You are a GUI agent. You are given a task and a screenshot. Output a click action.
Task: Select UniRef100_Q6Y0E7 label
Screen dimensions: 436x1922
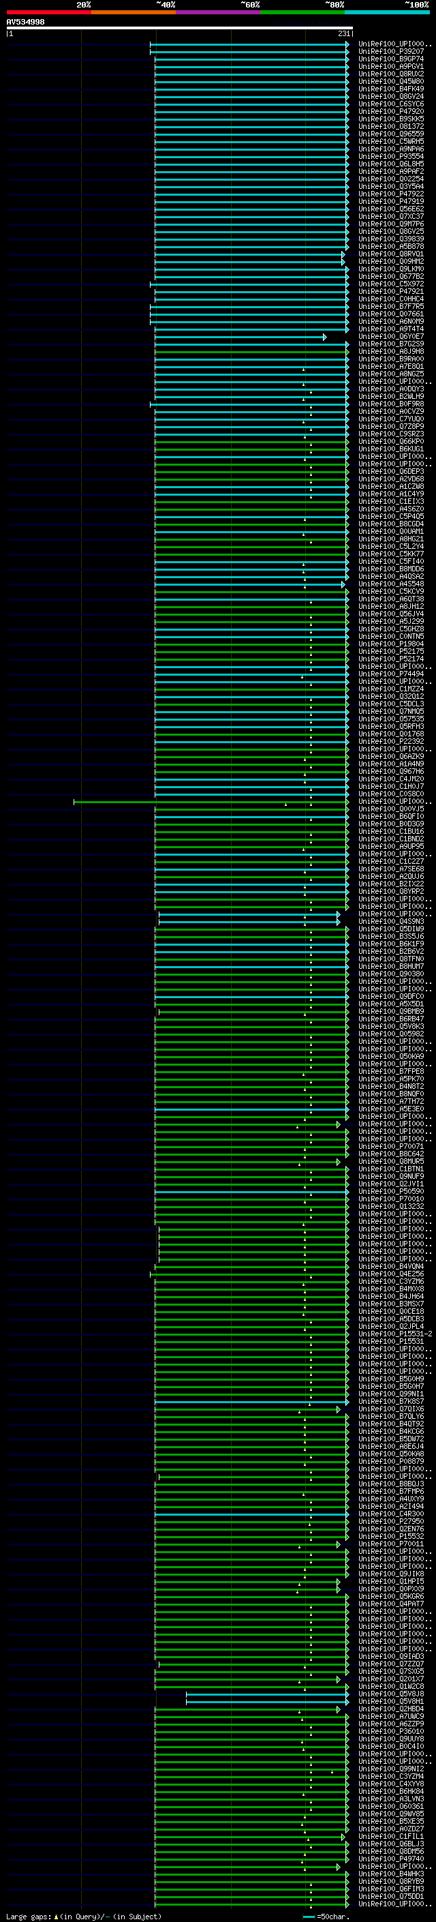[390, 337]
